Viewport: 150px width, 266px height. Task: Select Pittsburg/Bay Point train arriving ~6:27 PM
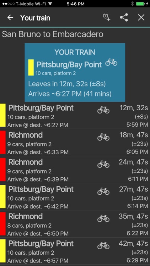75,115
